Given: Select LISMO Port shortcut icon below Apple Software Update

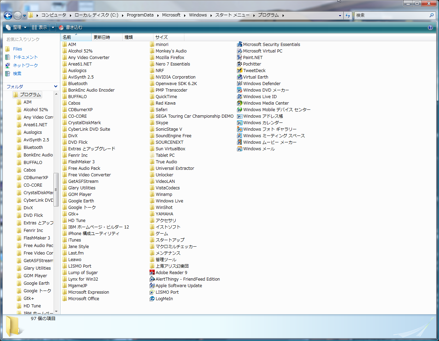Looking at the screenshot, I should (x=152, y=292).
